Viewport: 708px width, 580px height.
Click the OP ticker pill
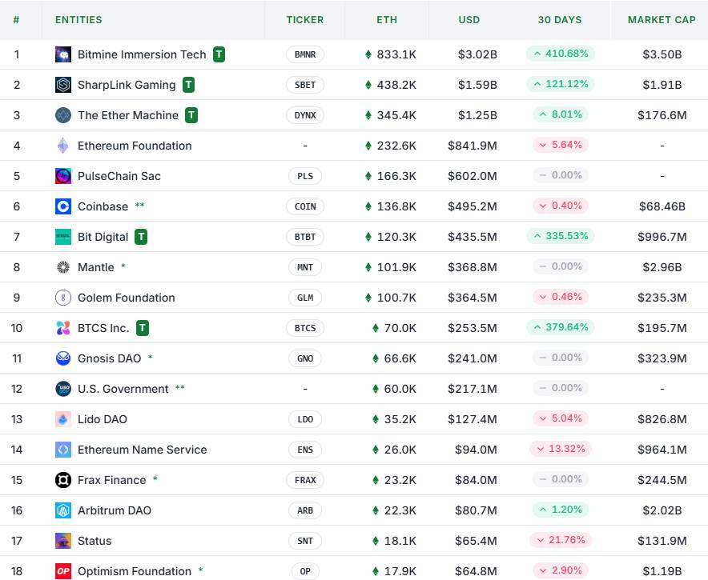tap(305, 571)
